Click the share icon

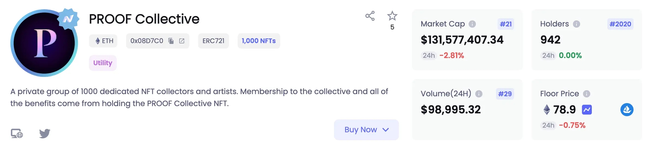click(x=370, y=16)
